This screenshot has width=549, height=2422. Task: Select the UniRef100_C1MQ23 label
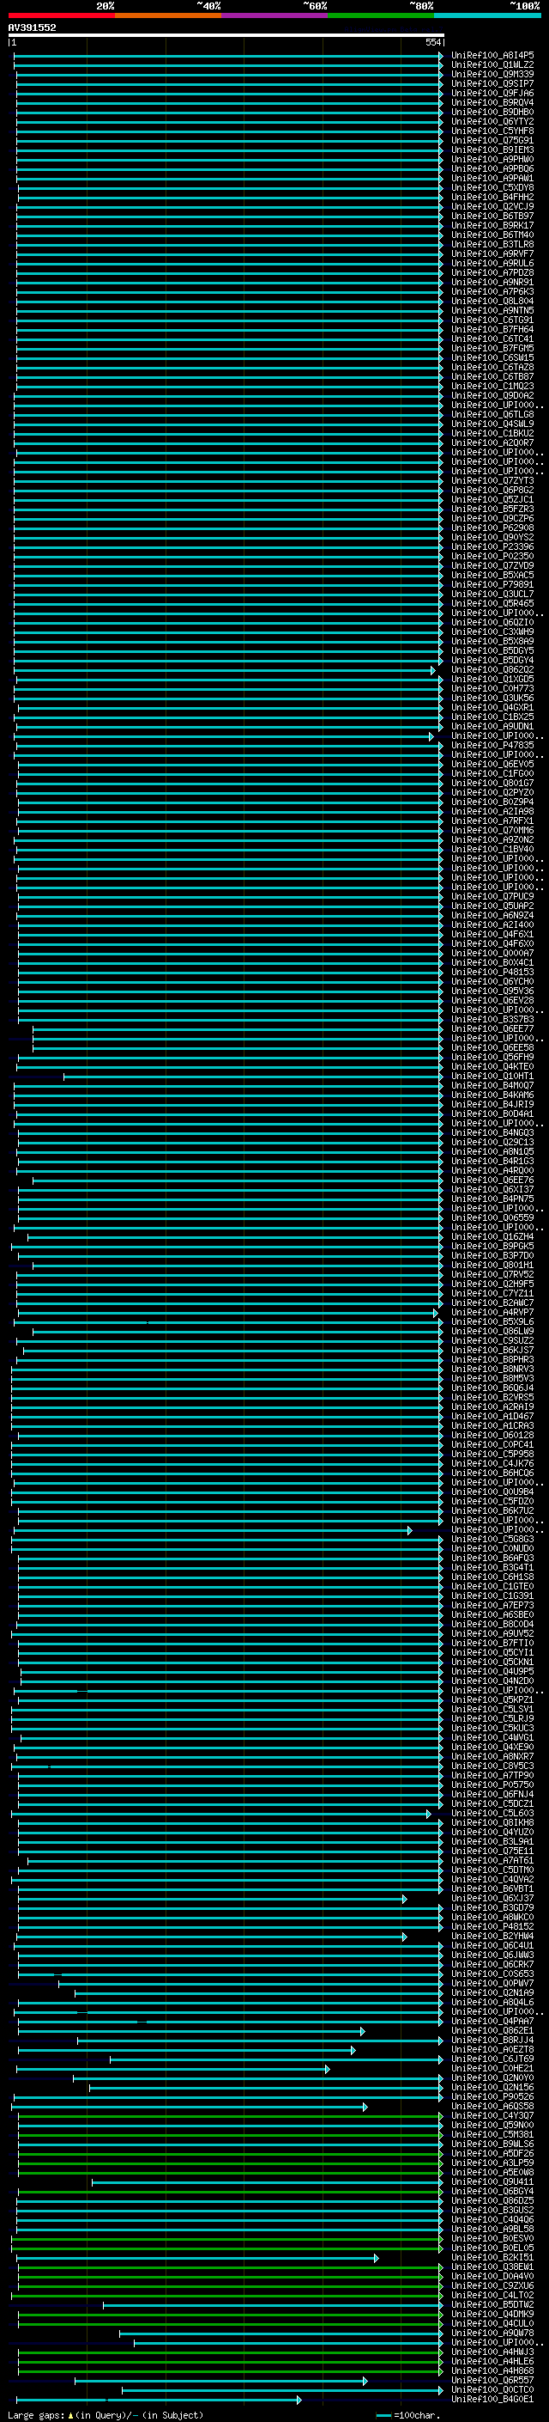pos(492,387)
